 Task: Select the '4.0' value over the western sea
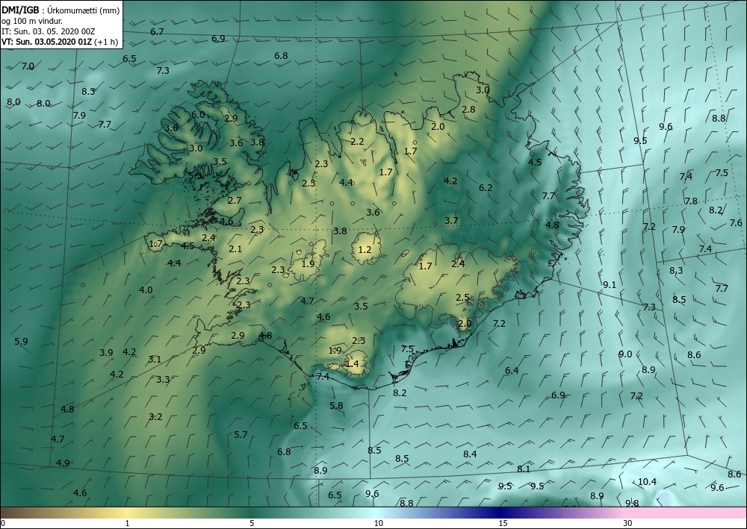pyautogui.click(x=146, y=290)
